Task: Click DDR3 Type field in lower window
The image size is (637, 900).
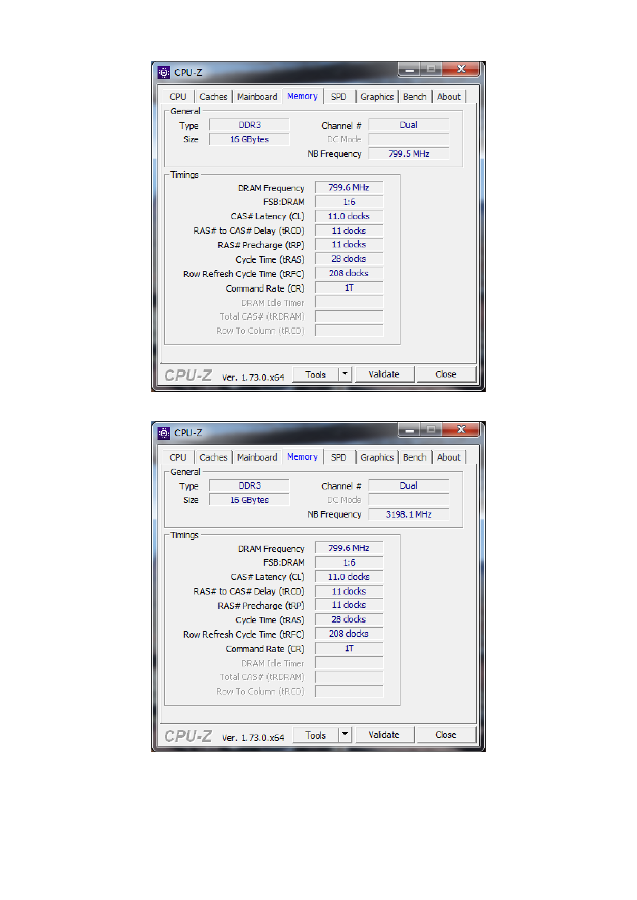Action: (x=250, y=486)
